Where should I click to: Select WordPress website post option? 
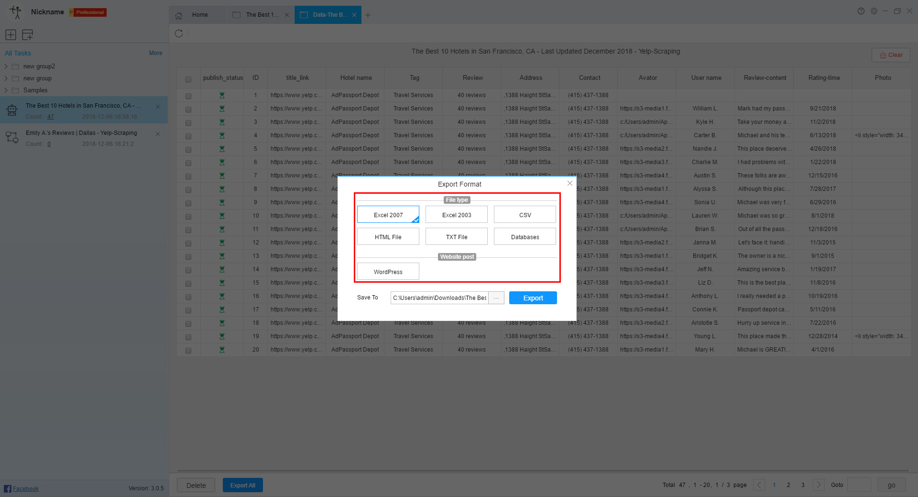[388, 272]
